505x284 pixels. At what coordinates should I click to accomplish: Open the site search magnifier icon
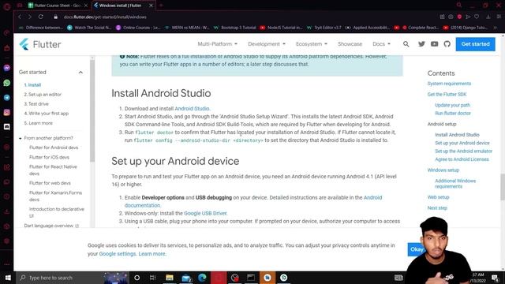tap(406, 44)
